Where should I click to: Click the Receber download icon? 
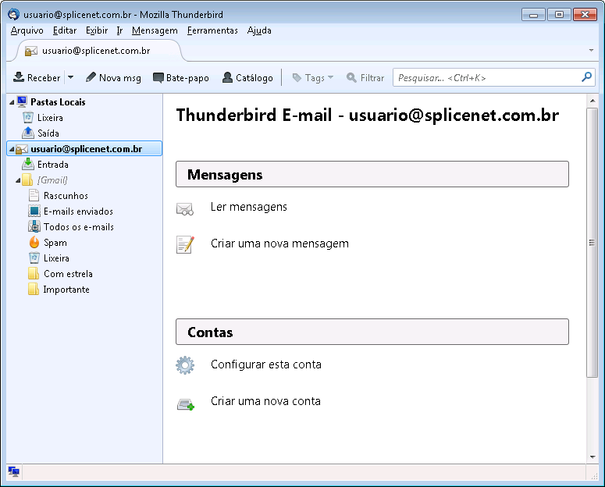19,77
